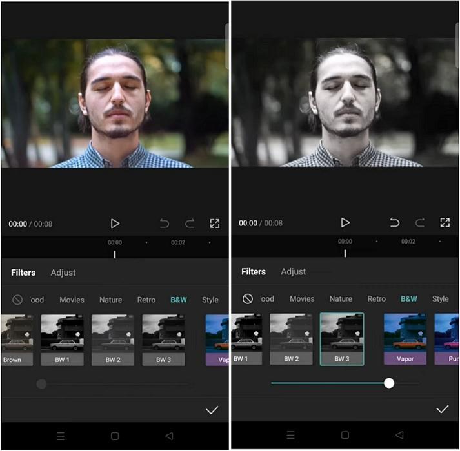The width and height of the screenshot is (460, 451).
Task: Select the Retro filter category in the left screen
Action: click(x=146, y=300)
